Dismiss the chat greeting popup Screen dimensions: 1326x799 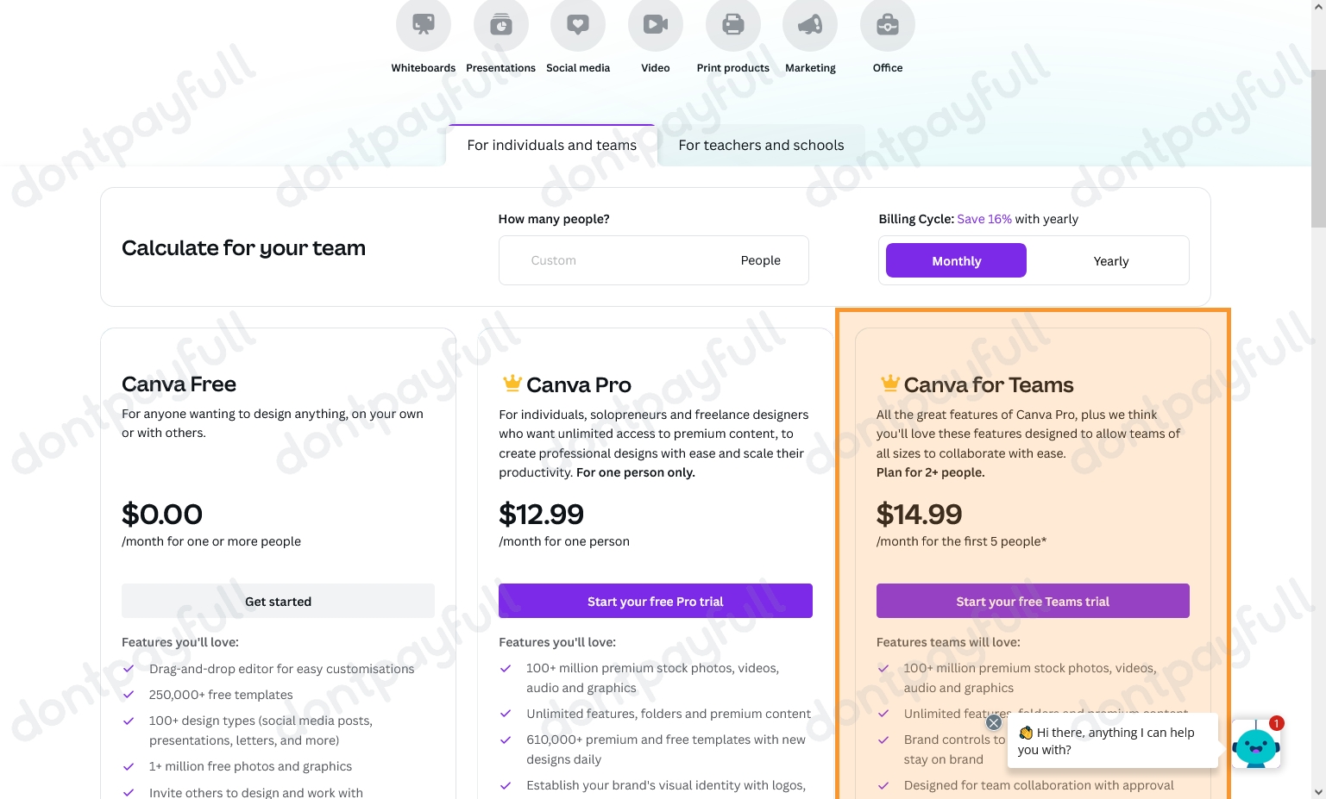994,722
